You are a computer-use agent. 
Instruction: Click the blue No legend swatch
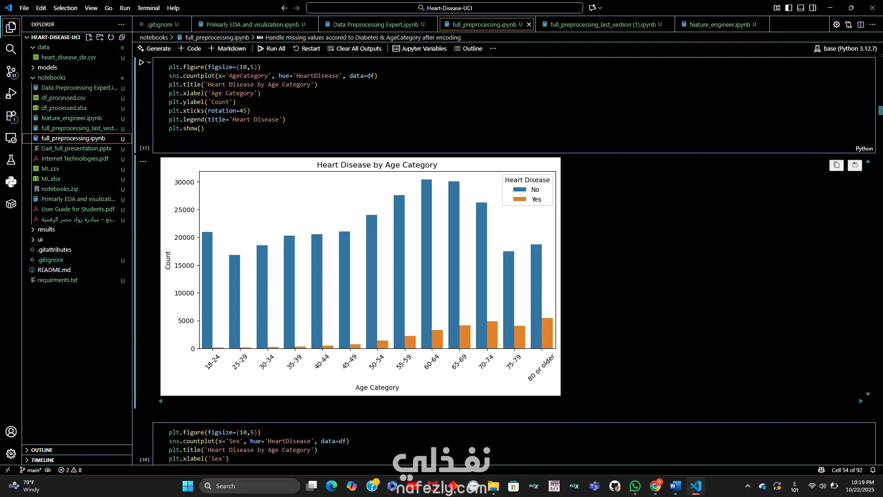coord(520,190)
